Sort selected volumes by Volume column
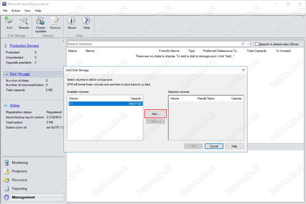This screenshot has width=306, height=204. click(182, 98)
